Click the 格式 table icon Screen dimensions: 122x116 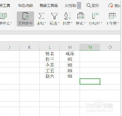(x=81, y=16)
